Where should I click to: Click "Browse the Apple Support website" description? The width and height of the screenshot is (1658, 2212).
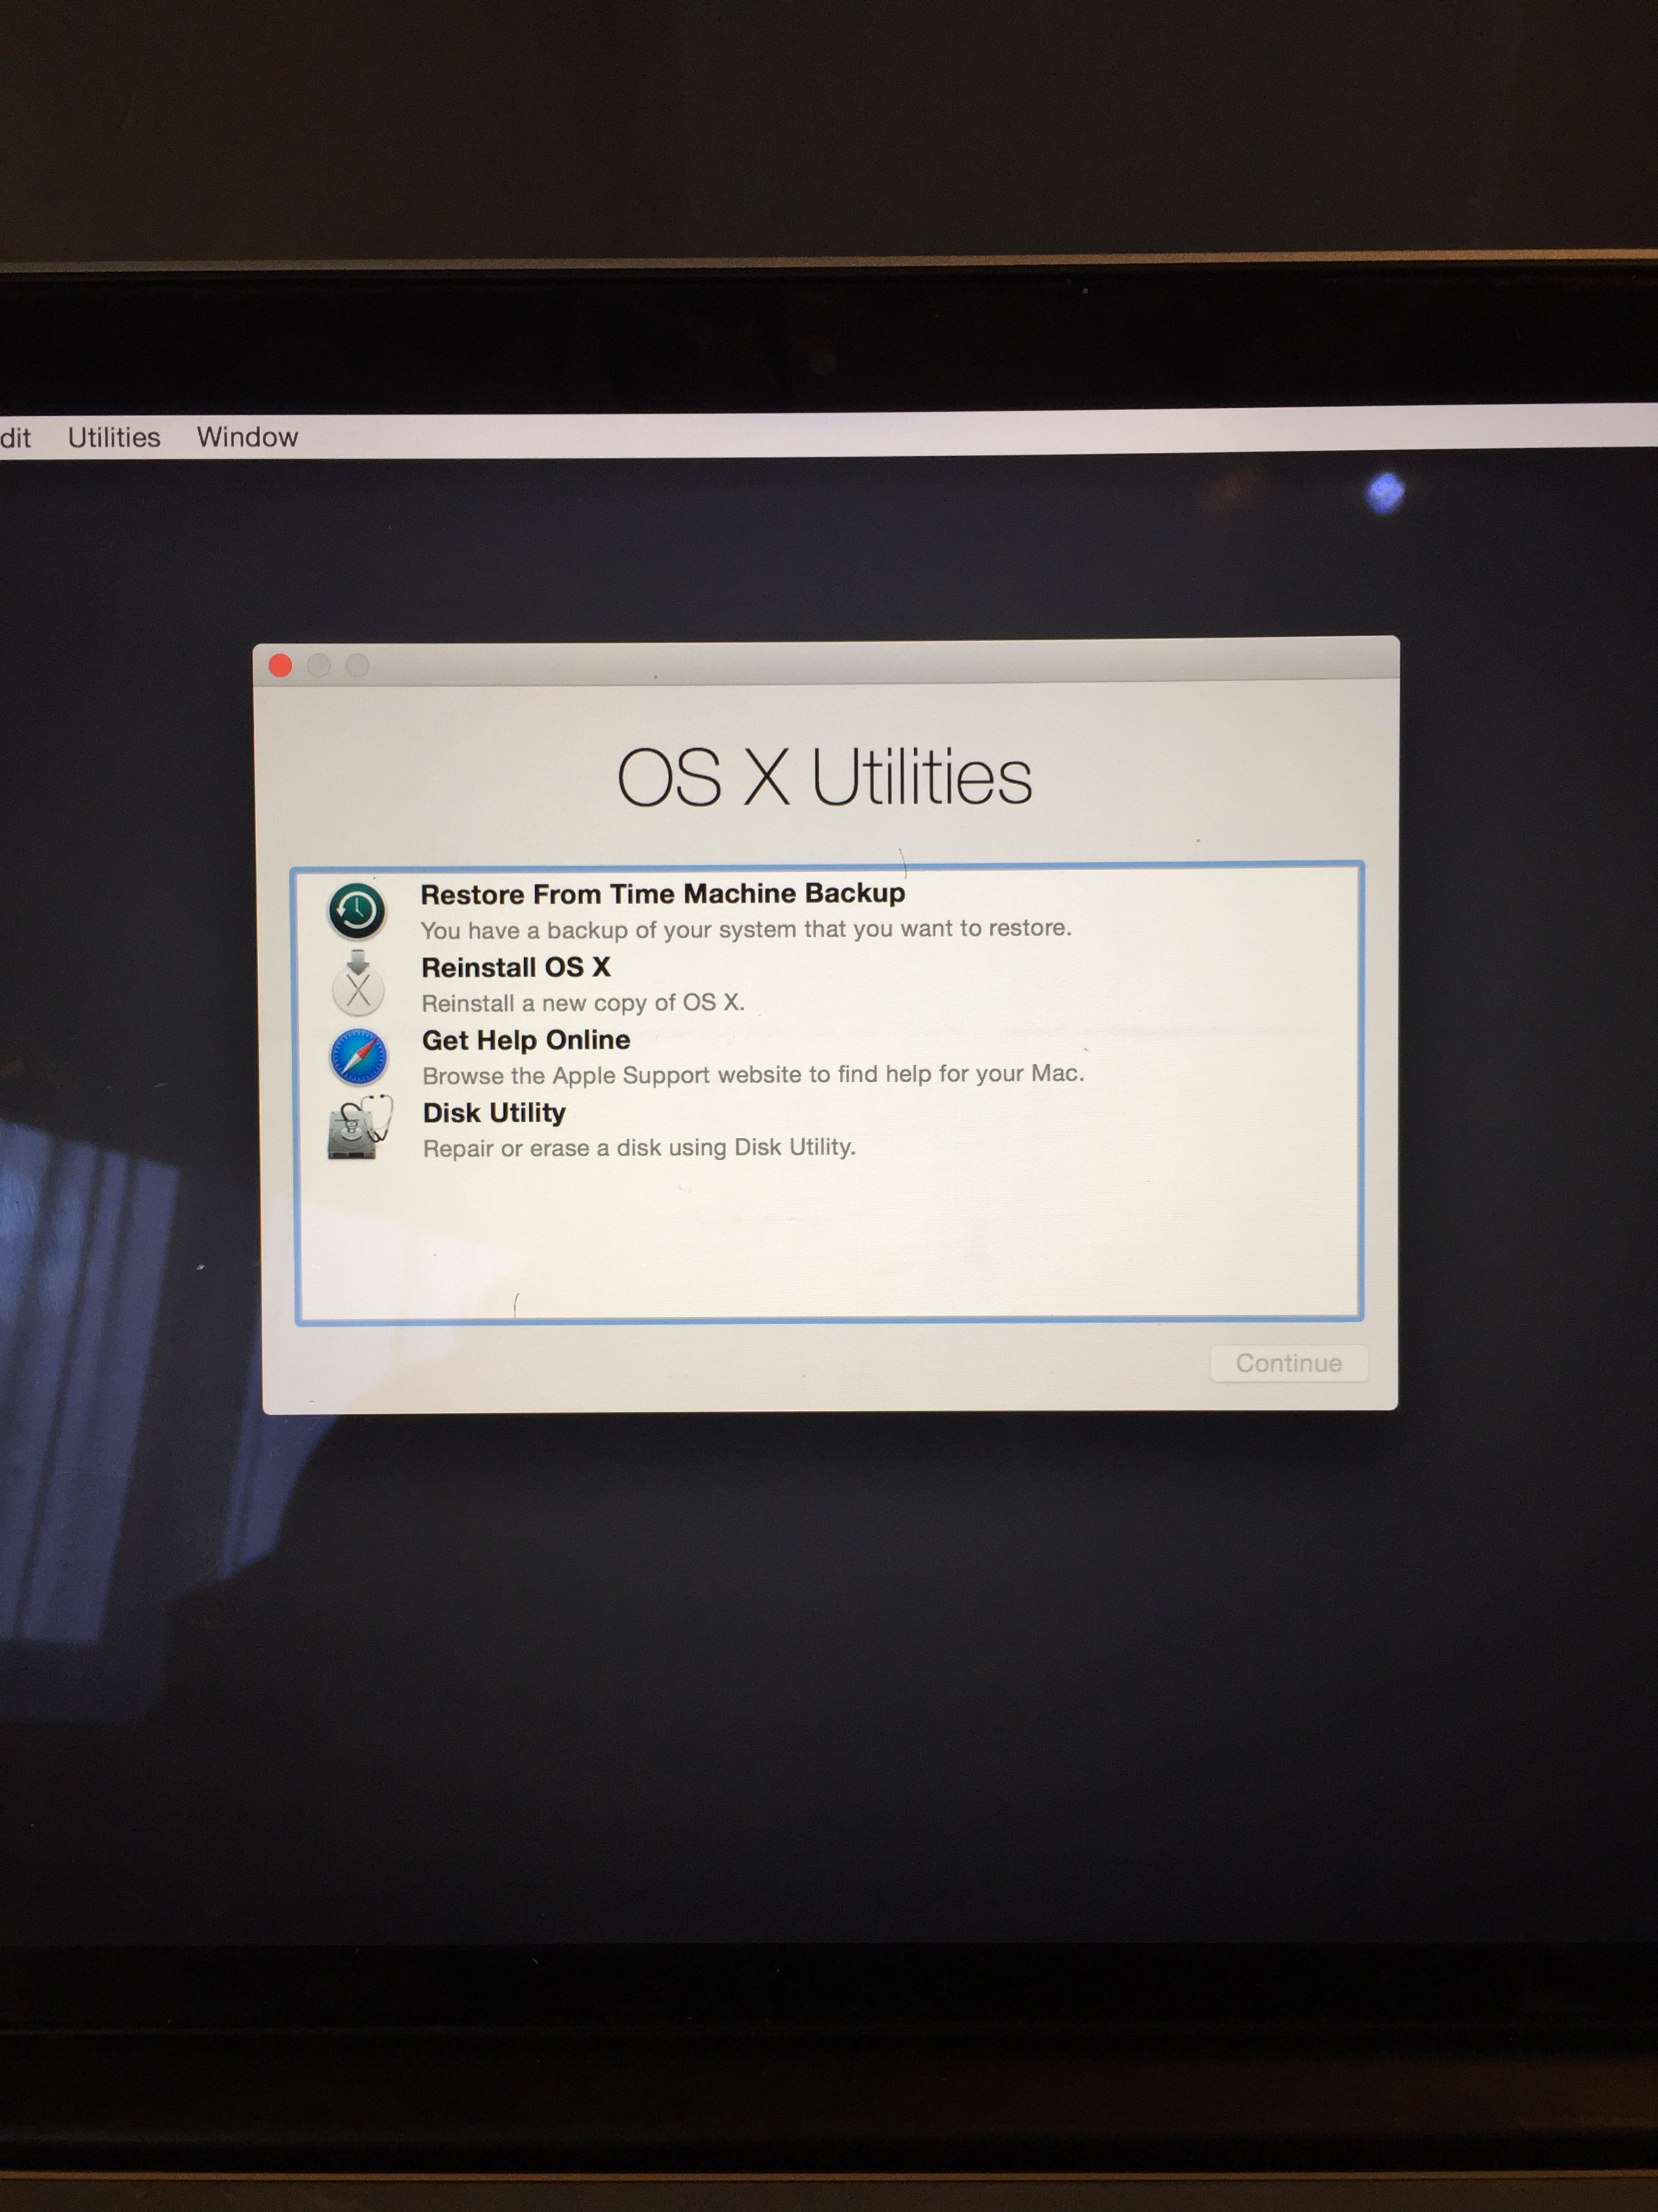click(752, 1074)
